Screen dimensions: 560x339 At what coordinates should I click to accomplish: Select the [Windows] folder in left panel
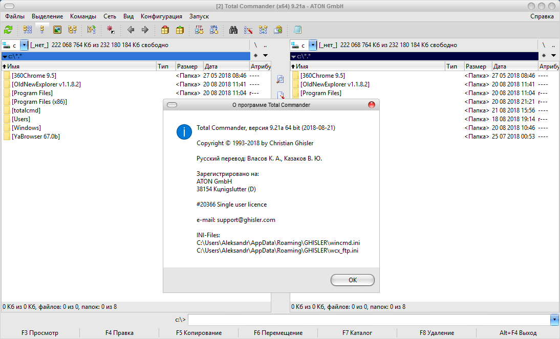(x=26, y=128)
